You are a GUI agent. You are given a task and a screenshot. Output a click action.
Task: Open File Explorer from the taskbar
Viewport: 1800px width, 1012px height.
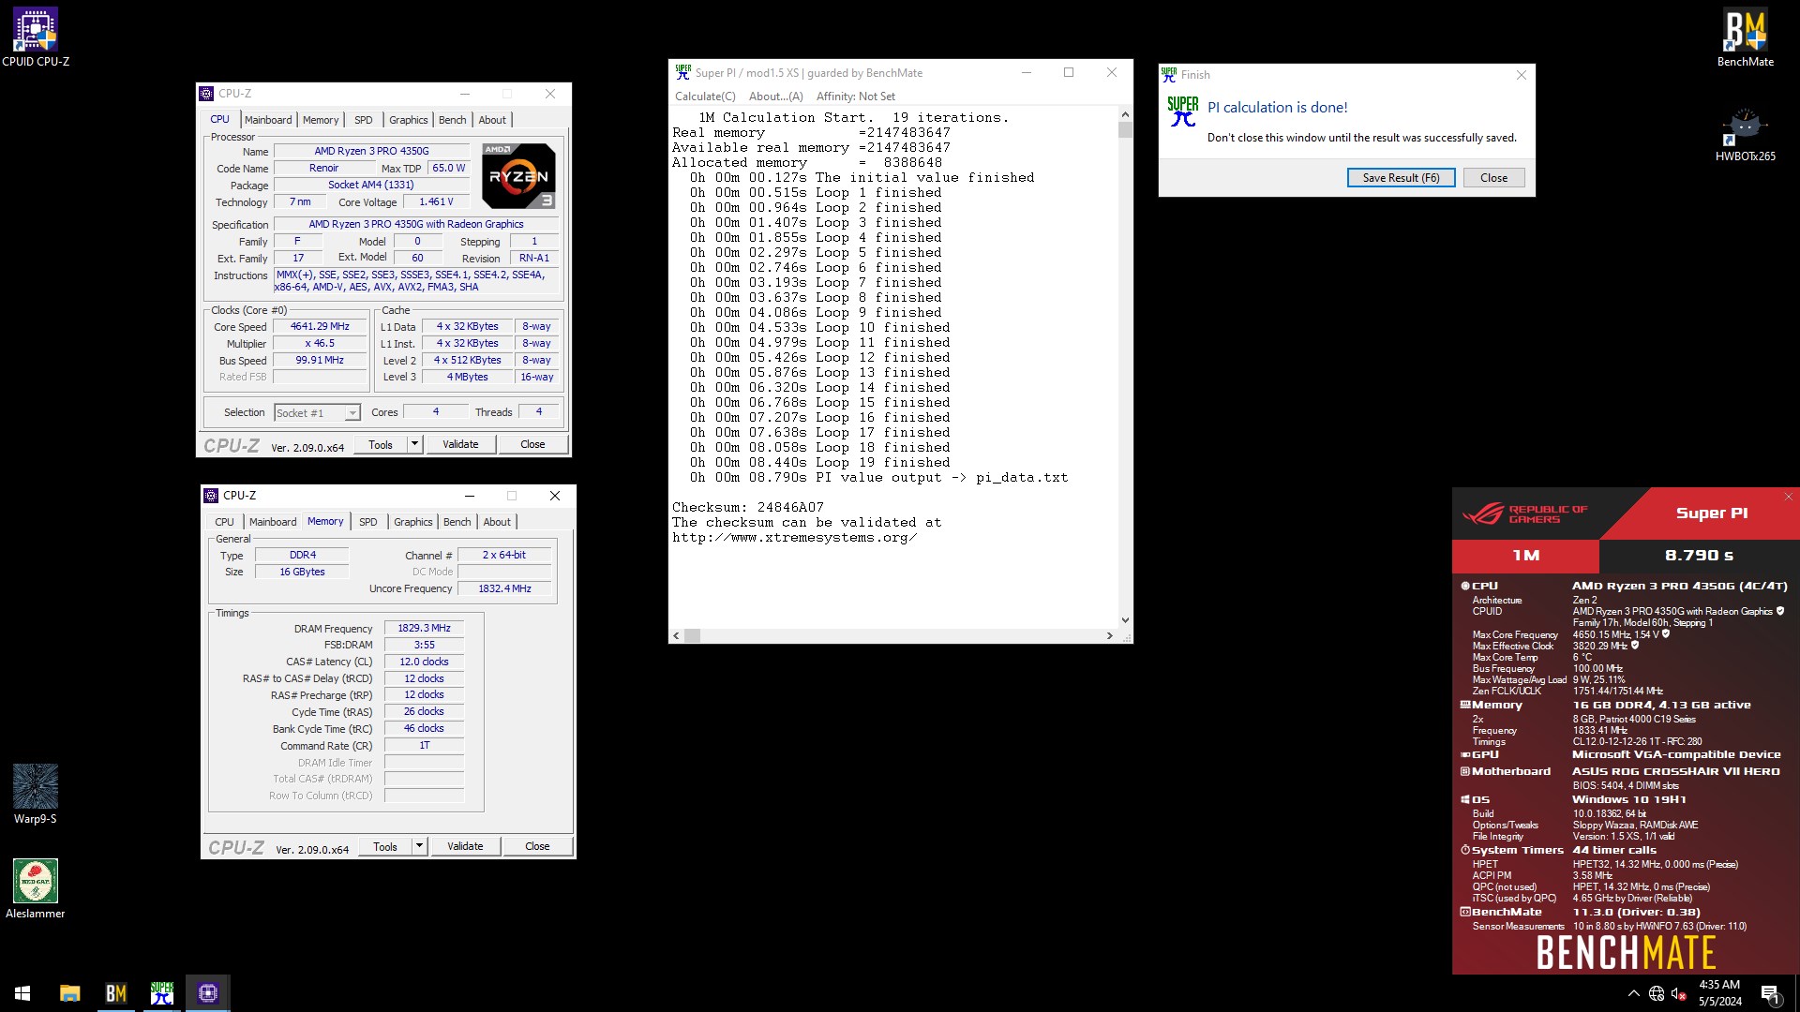tap(69, 992)
